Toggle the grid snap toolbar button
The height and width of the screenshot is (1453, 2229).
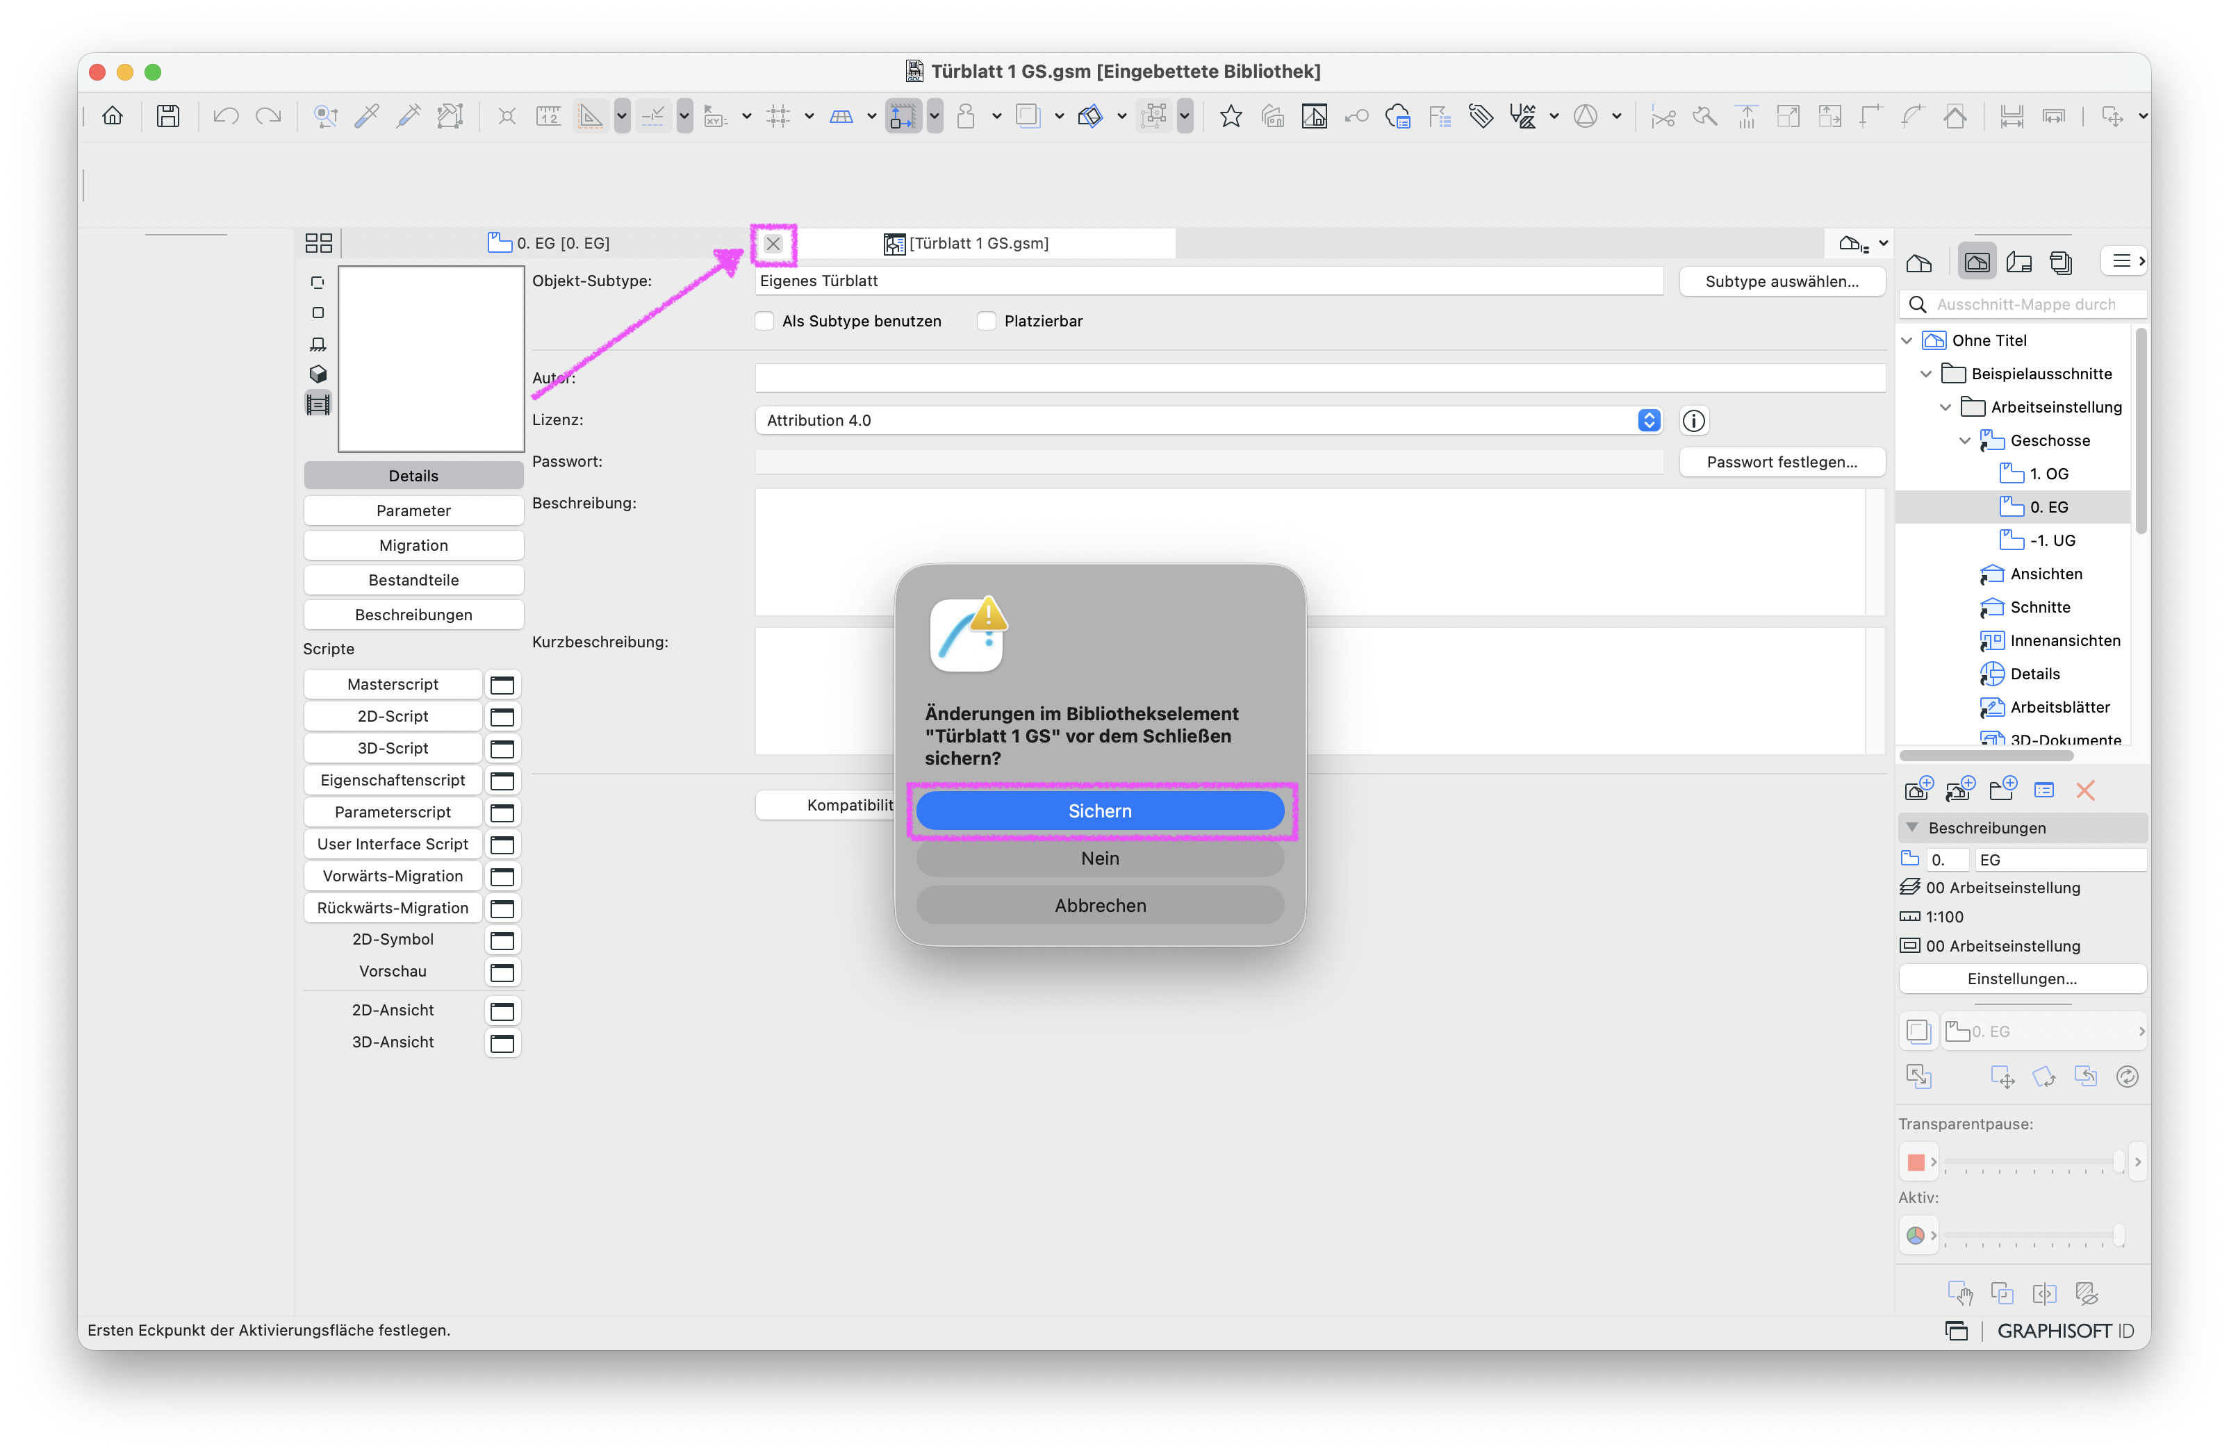(x=778, y=116)
